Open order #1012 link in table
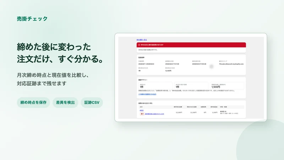Viewport: 284px width, 160px height. point(142,110)
